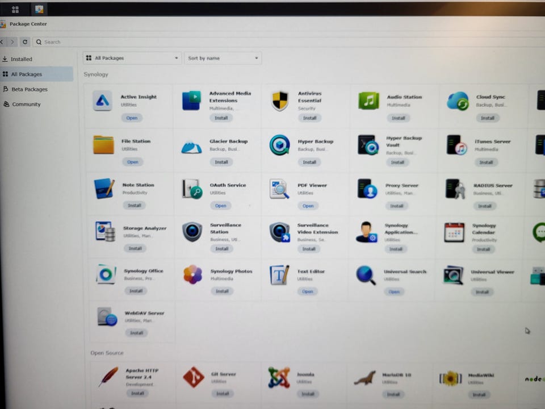Click the Surveillance Station camera icon
This screenshot has width=545, height=409.
coord(192,232)
